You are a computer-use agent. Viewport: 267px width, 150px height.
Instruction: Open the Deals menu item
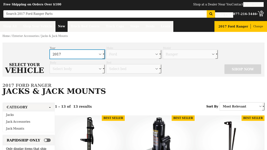point(150,26)
